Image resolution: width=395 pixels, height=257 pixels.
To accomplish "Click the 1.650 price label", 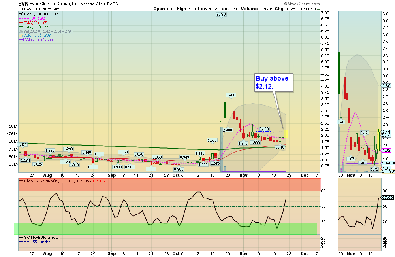I will [212, 140].
